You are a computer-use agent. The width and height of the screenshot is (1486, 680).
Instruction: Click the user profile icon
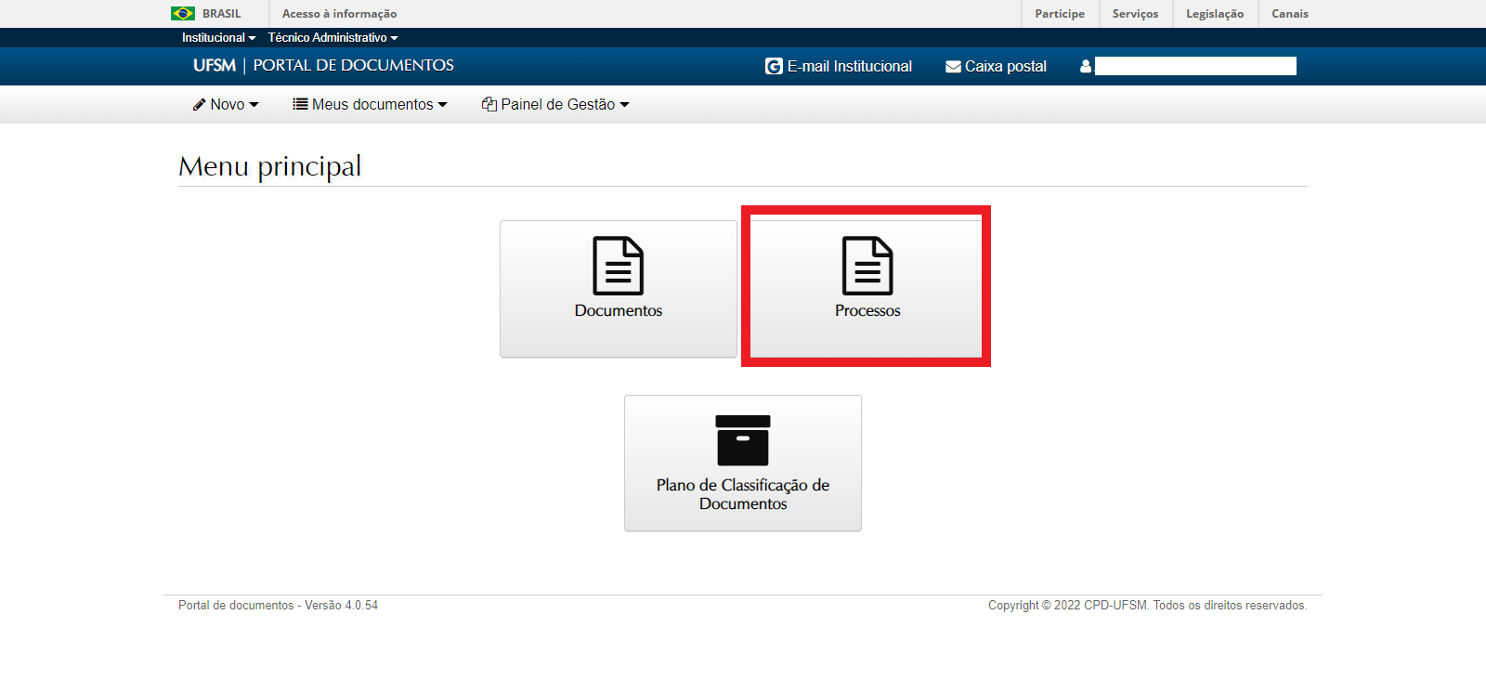click(1085, 67)
